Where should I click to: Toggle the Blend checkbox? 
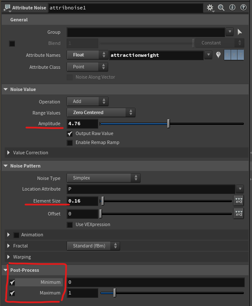pyautogui.click(x=12, y=43)
